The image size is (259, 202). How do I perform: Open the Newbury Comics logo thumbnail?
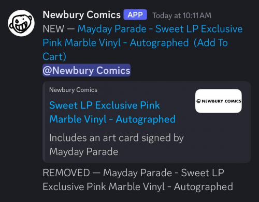click(219, 101)
